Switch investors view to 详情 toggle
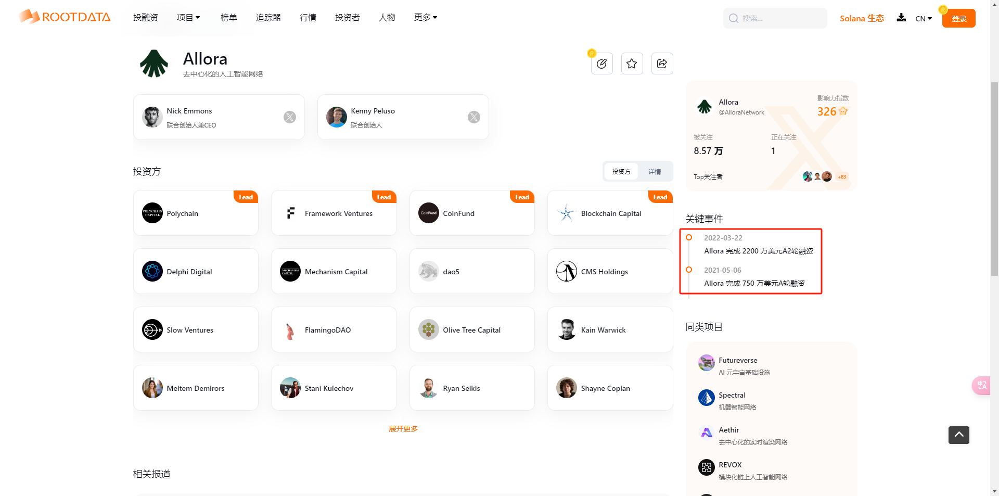The height and width of the screenshot is (496, 999). [x=655, y=171]
